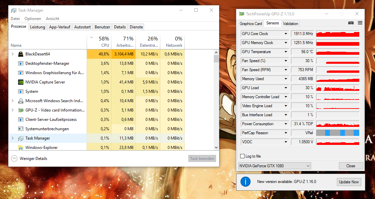Open the Bus Interface Load dropdown

click(x=286, y=115)
